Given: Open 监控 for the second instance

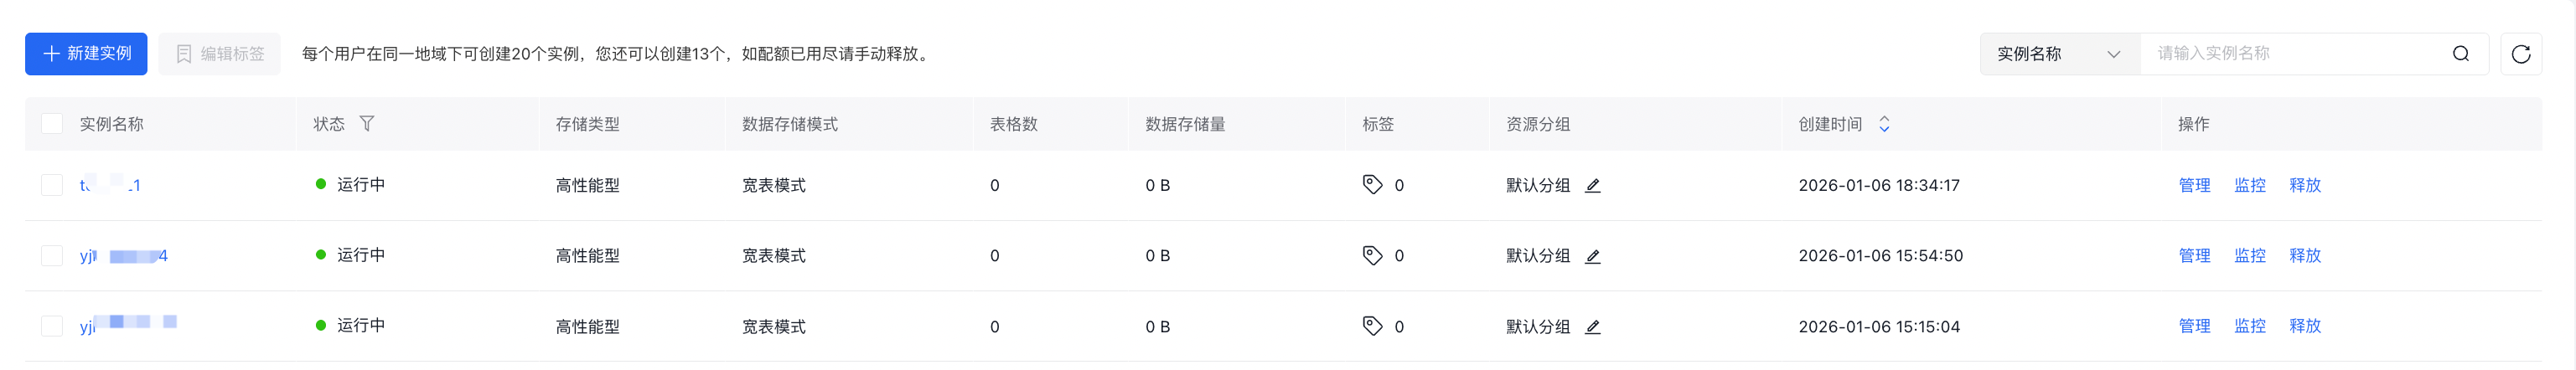Looking at the screenshot, I should (x=2250, y=256).
